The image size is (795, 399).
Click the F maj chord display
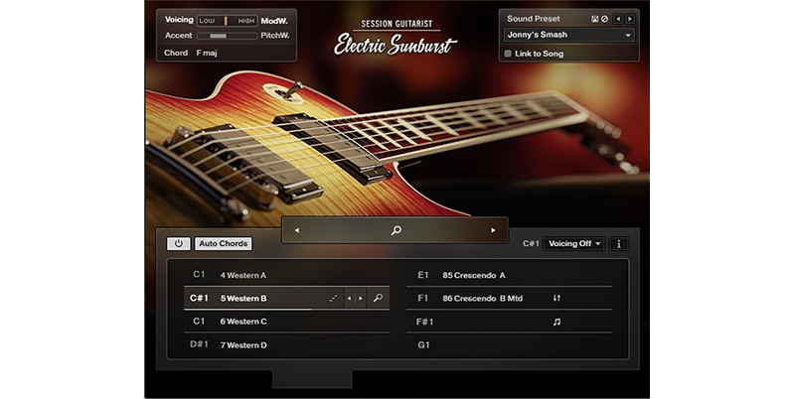tap(207, 53)
